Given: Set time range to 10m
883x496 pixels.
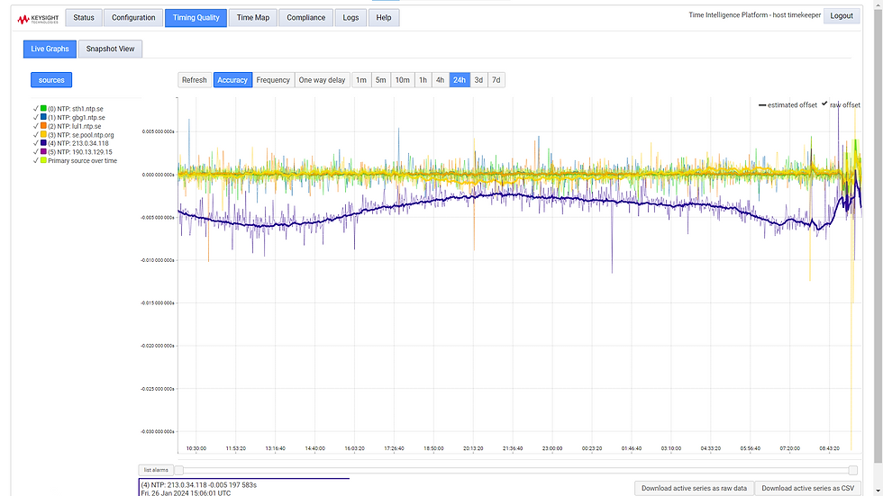Looking at the screenshot, I should [x=402, y=80].
